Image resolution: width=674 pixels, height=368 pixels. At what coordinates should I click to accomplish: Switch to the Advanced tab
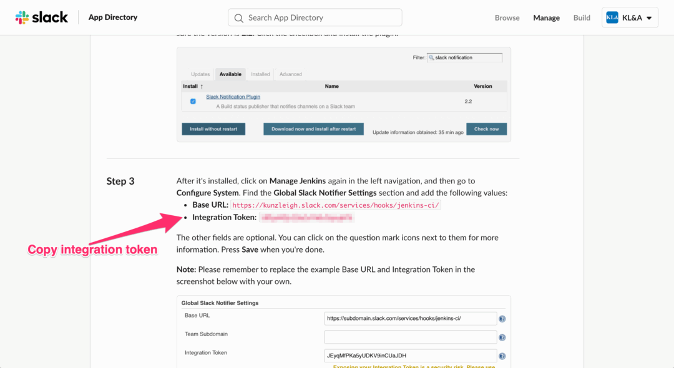click(290, 74)
